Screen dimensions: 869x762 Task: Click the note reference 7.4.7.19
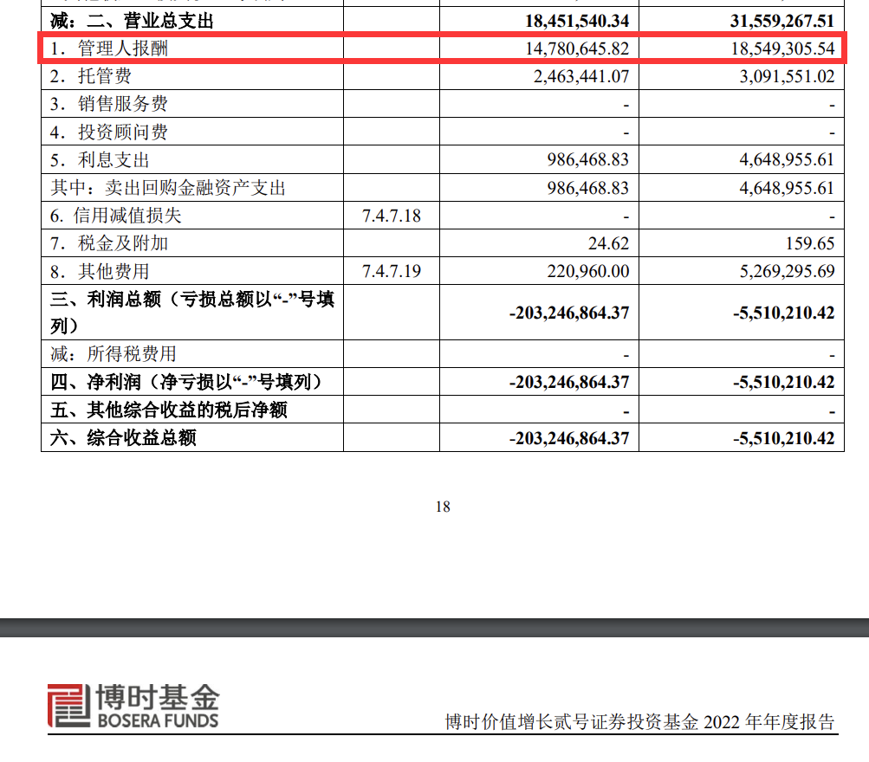[392, 271]
